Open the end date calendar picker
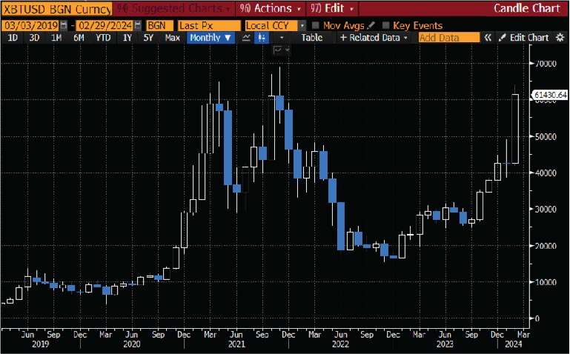 [138, 25]
